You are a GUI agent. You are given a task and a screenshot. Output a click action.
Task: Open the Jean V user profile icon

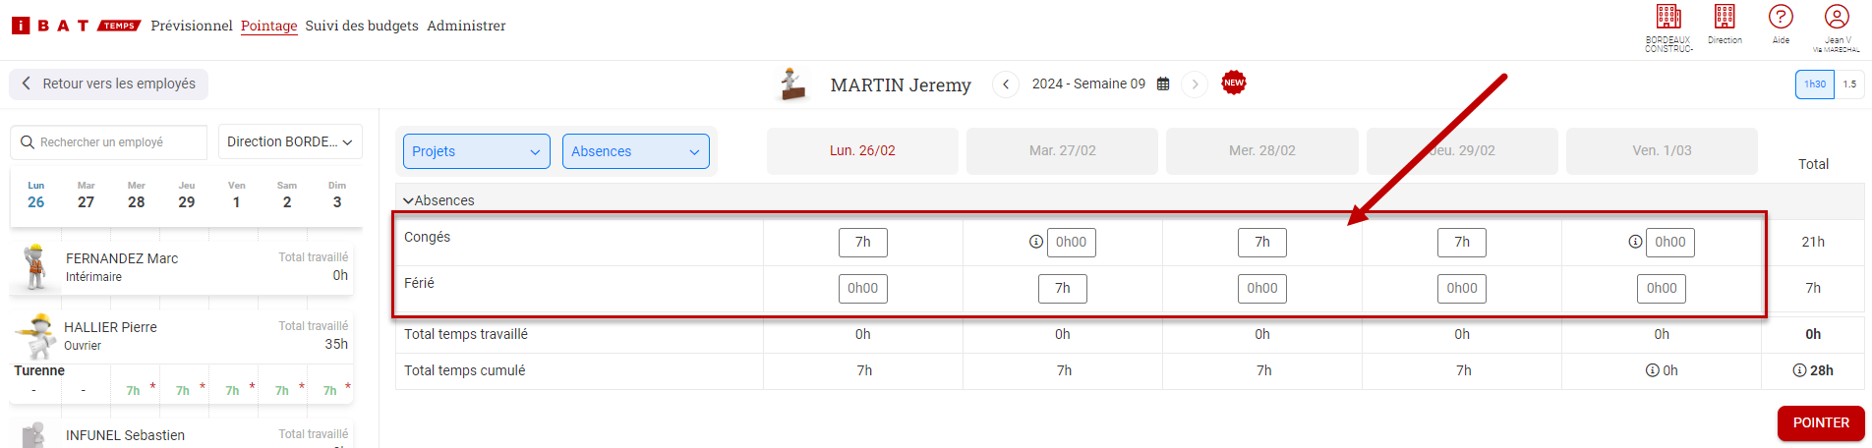pos(1837,17)
